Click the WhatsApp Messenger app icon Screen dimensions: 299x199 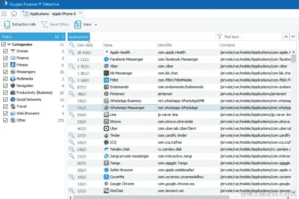[x=106, y=108]
